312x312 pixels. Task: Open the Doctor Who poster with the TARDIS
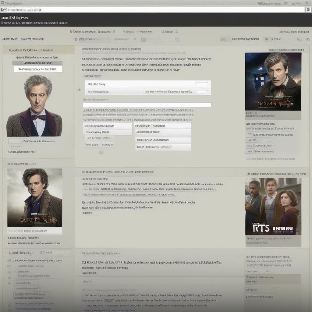click(273, 81)
